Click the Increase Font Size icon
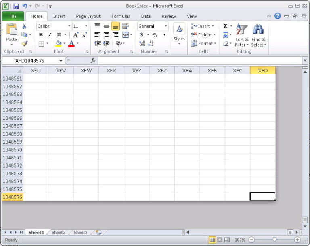Viewport: 310px width, 246px height. coord(76,35)
